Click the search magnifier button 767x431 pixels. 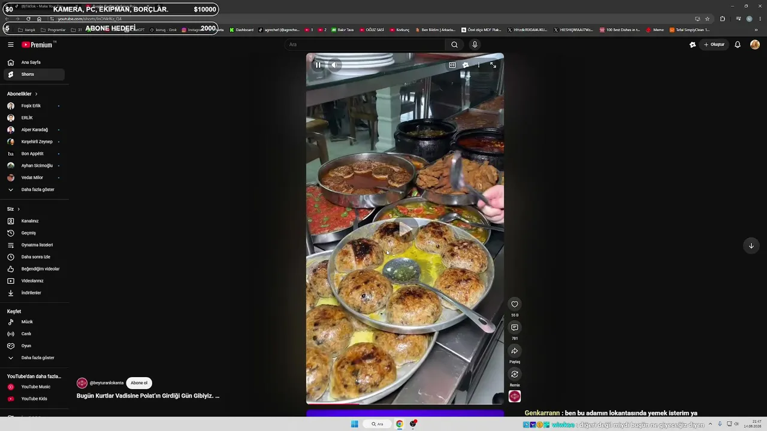click(x=454, y=44)
